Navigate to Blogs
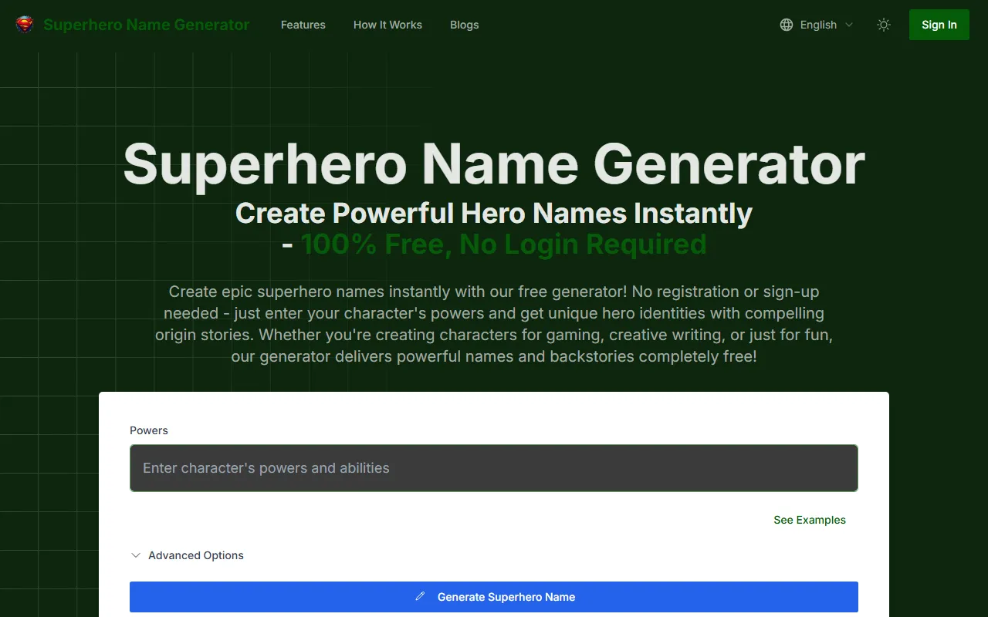The width and height of the screenshot is (988, 617). [x=464, y=25]
